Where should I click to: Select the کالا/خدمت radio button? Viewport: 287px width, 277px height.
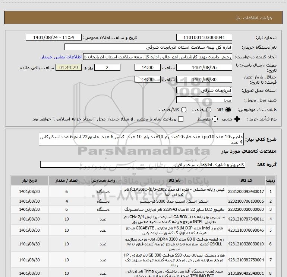tap(184, 110)
